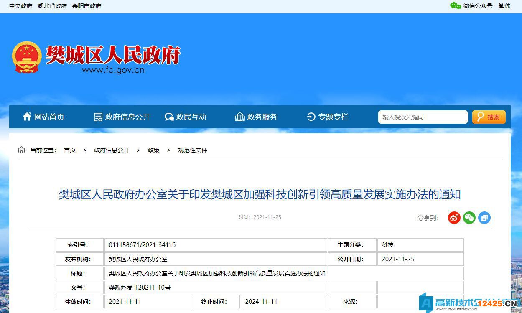
Task: Switch to 繁体 traditional Chinese
Action: tap(504, 6)
